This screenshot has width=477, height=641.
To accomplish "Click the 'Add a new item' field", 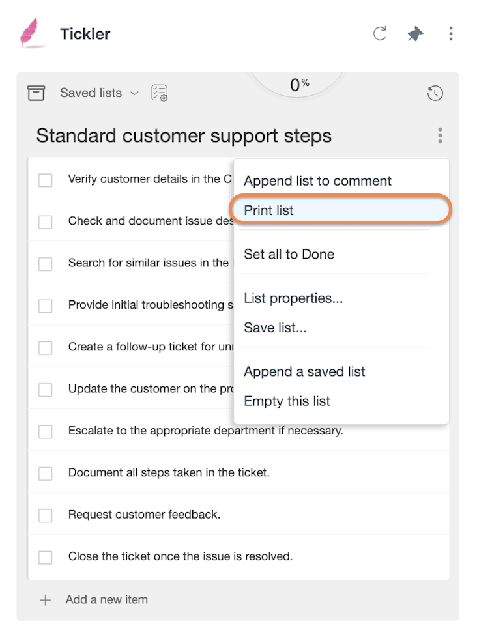I will tap(106, 600).
